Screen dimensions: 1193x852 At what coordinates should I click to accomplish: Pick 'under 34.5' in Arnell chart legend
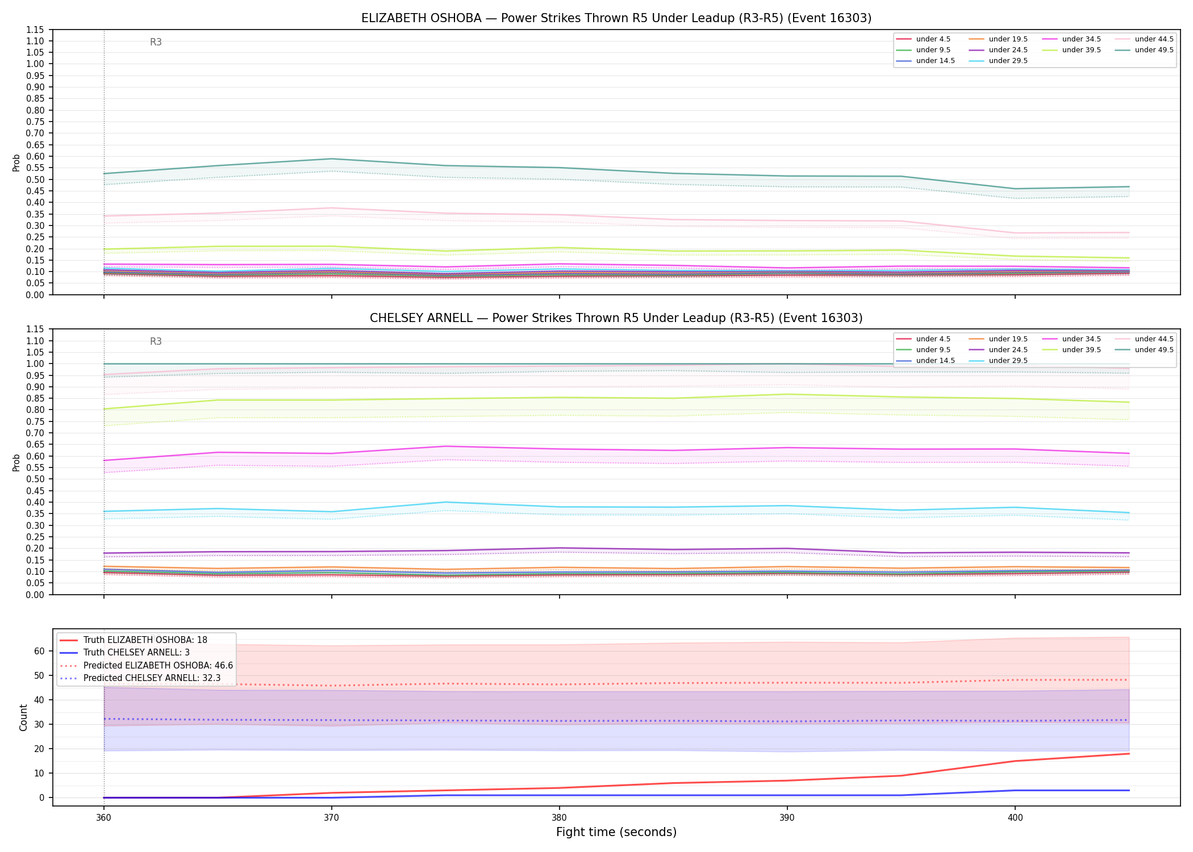pos(1071,339)
